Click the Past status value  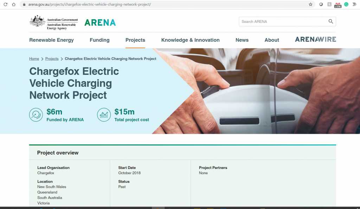pos(122,187)
